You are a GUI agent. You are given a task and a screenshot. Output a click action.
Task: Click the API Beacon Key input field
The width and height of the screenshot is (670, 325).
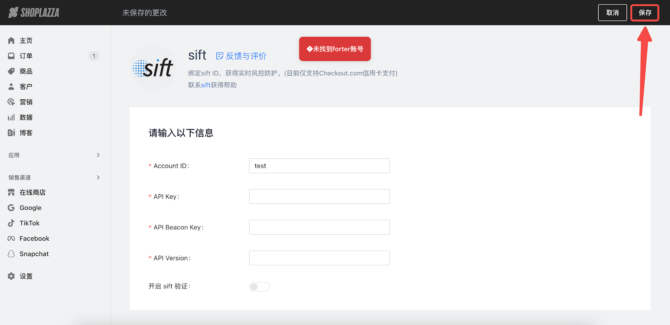click(x=320, y=227)
